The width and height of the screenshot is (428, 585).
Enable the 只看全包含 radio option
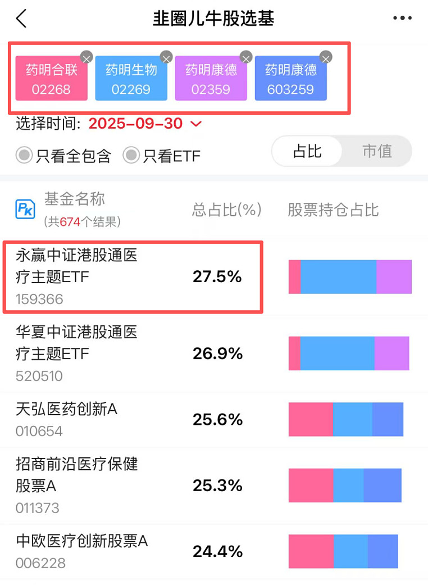(x=24, y=155)
